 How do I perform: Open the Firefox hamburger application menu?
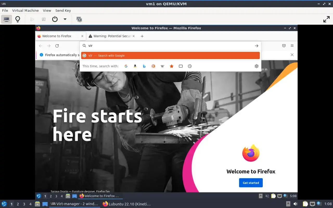(x=292, y=46)
